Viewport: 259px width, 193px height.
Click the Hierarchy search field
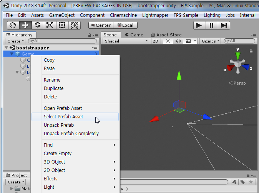[62, 41]
